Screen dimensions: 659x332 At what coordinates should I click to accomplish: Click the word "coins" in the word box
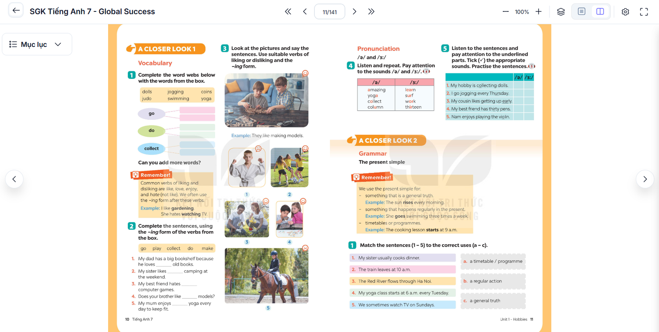click(x=206, y=92)
